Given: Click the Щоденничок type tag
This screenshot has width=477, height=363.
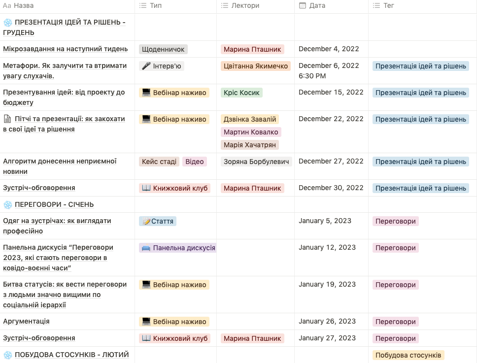Looking at the screenshot, I should [x=163, y=49].
